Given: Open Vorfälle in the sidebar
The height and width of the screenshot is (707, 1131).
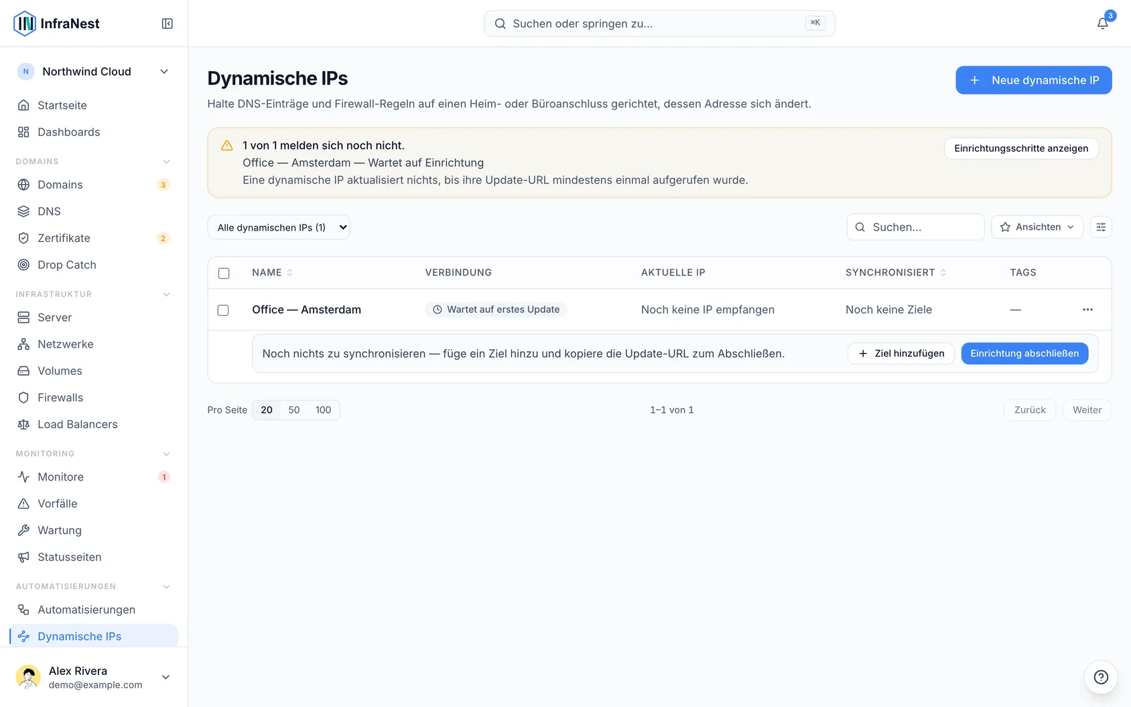Looking at the screenshot, I should point(94,504).
